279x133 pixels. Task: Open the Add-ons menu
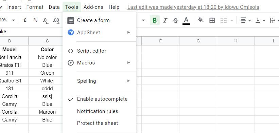point(93,7)
